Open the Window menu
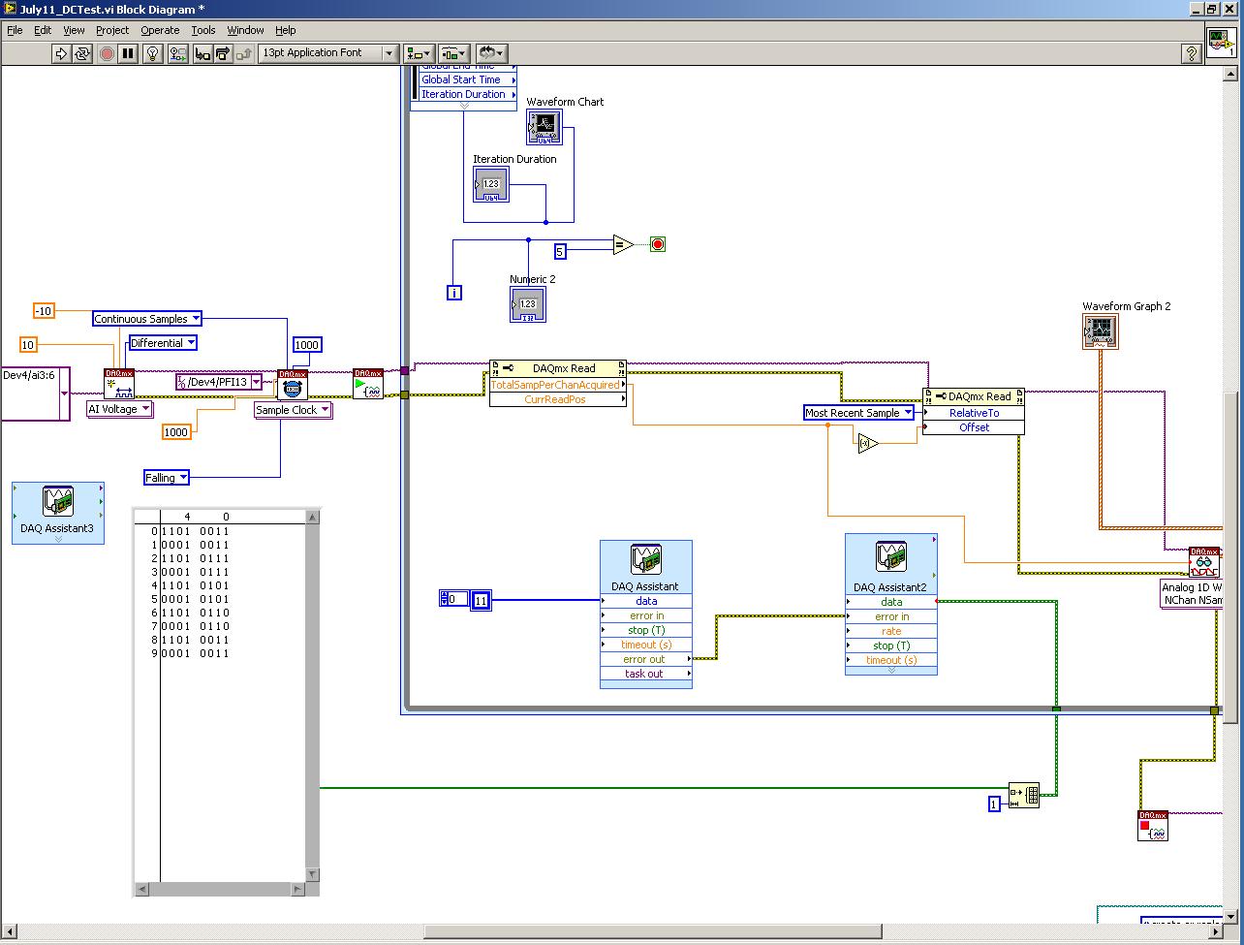Screen dimensions: 1244x945 [245, 30]
